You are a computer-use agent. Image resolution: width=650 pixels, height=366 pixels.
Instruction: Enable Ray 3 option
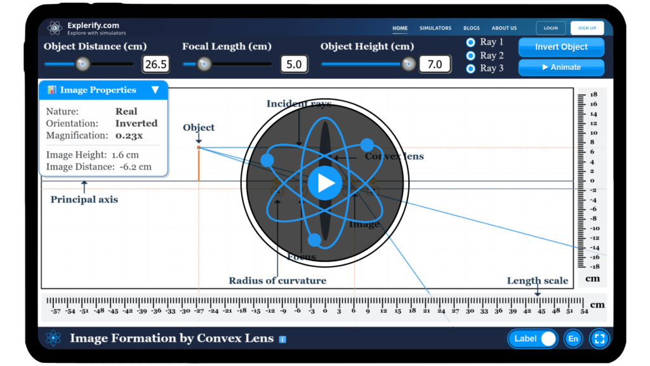470,68
